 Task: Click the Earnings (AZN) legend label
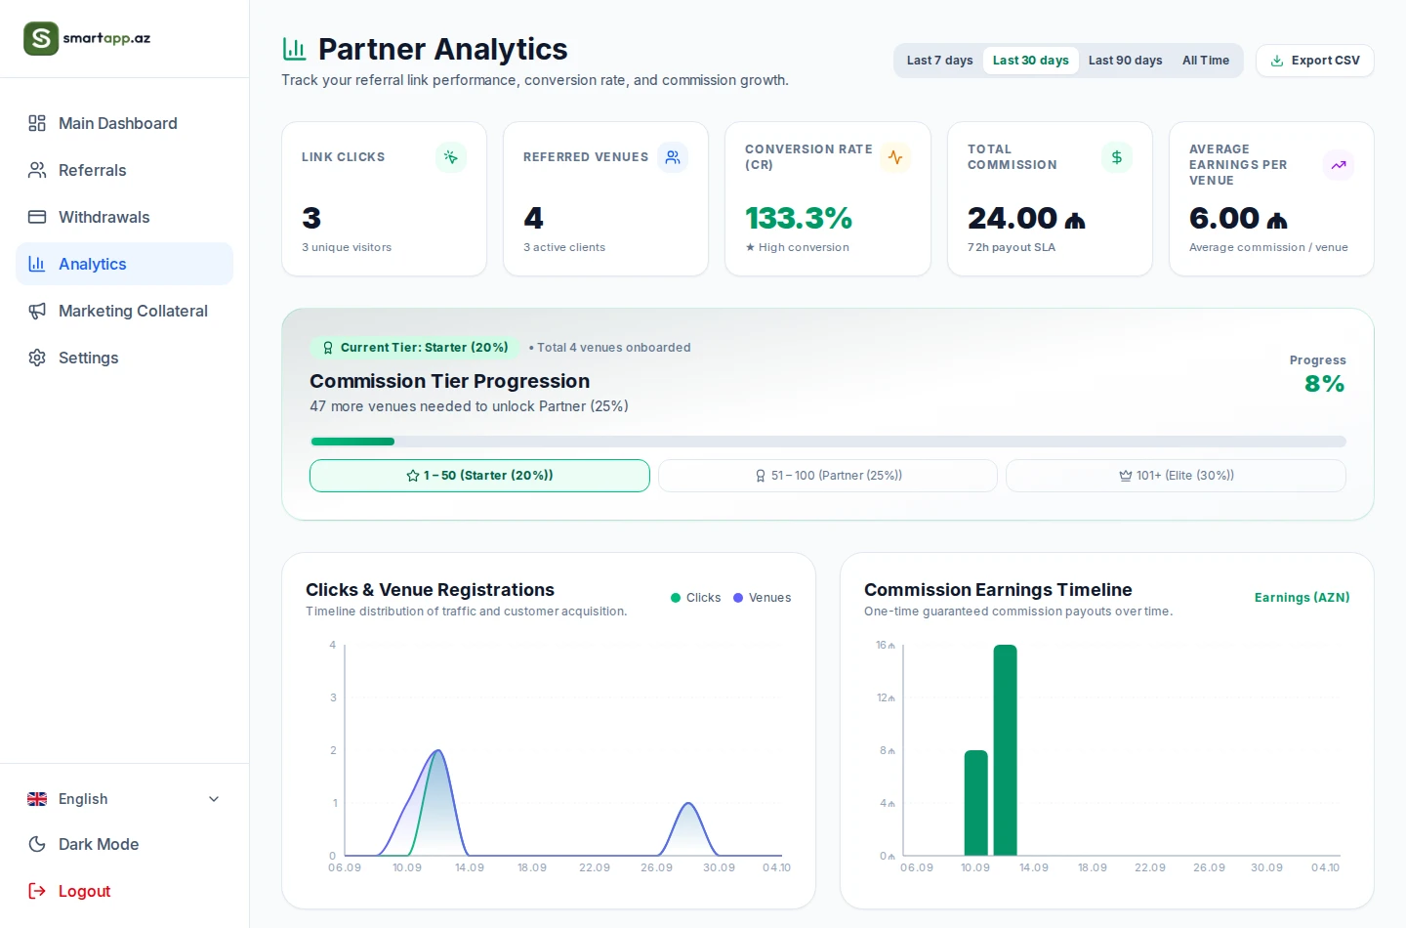coord(1302,598)
